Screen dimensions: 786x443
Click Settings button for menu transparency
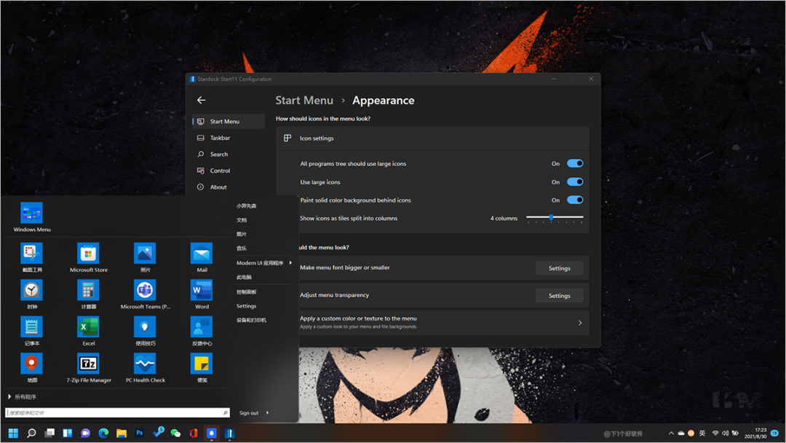559,295
